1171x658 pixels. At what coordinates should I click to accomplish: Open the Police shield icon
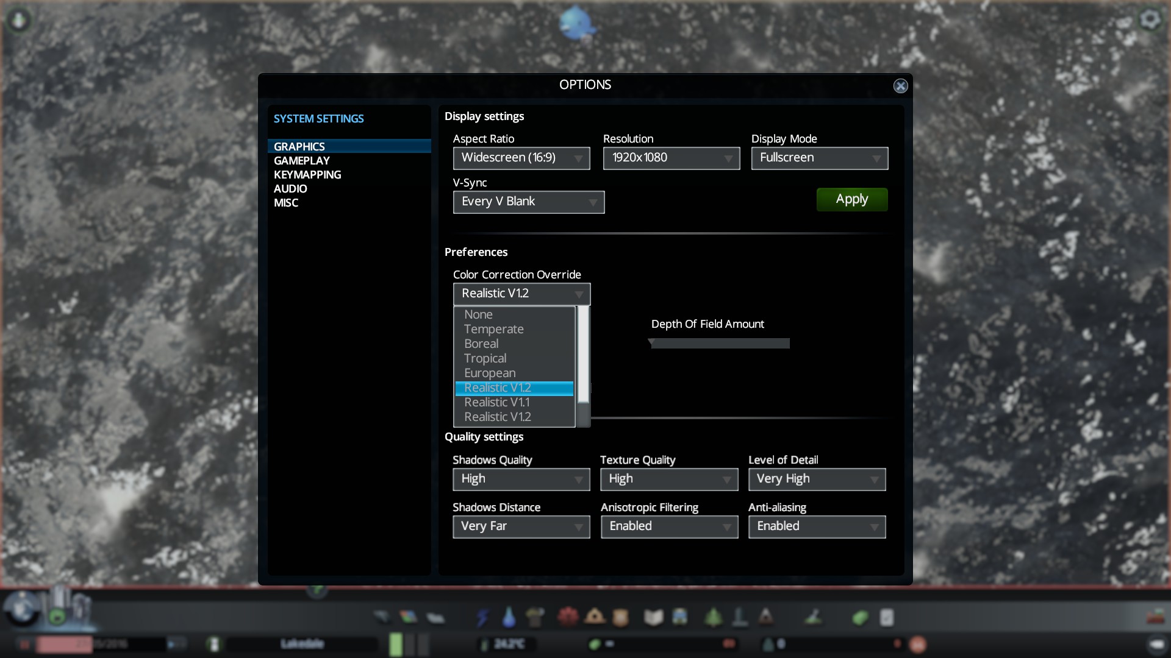[620, 617]
